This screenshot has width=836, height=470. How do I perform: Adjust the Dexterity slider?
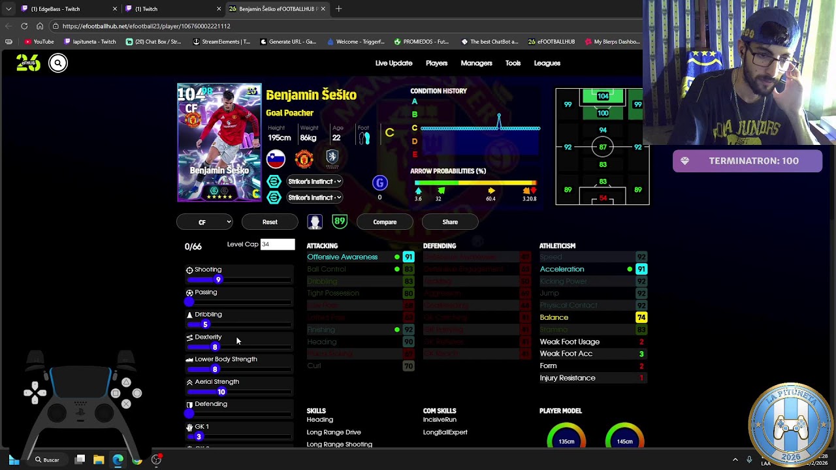pos(239,347)
